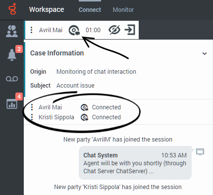Viewport: 213px width, 195px height.
Task: Open Kristi Sippola party action menu dots
Action: 32,117
